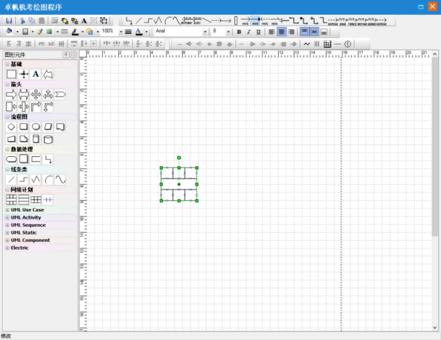Toggle Bold text formatting
This screenshot has height=340, width=441.
[239, 32]
